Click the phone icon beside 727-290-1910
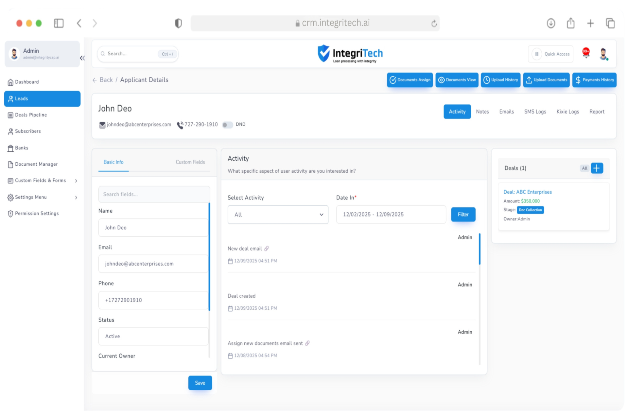The image size is (628, 419). pyautogui.click(x=180, y=125)
